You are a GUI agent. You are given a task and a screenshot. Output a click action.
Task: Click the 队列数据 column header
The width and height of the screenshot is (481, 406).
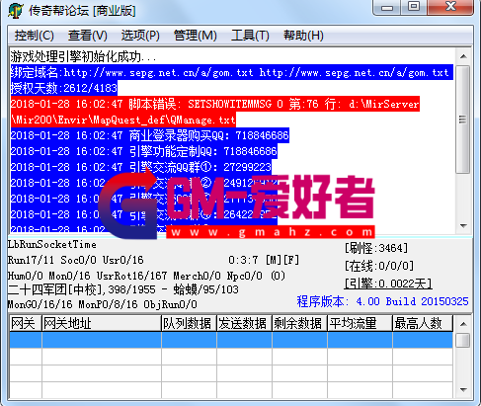tap(189, 323)
